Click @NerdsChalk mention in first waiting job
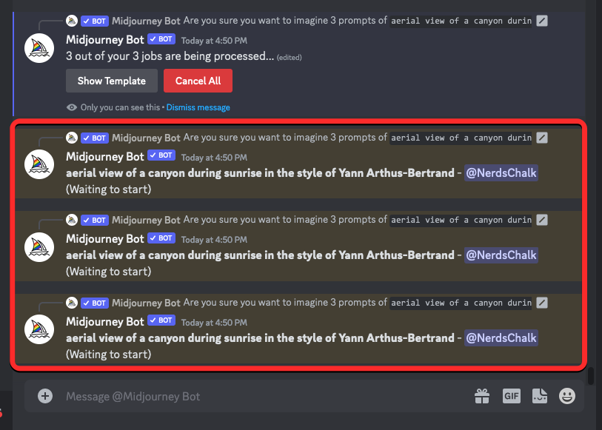Image resolution: width=602 pixels, height=430 pixels. click(501, 173)
